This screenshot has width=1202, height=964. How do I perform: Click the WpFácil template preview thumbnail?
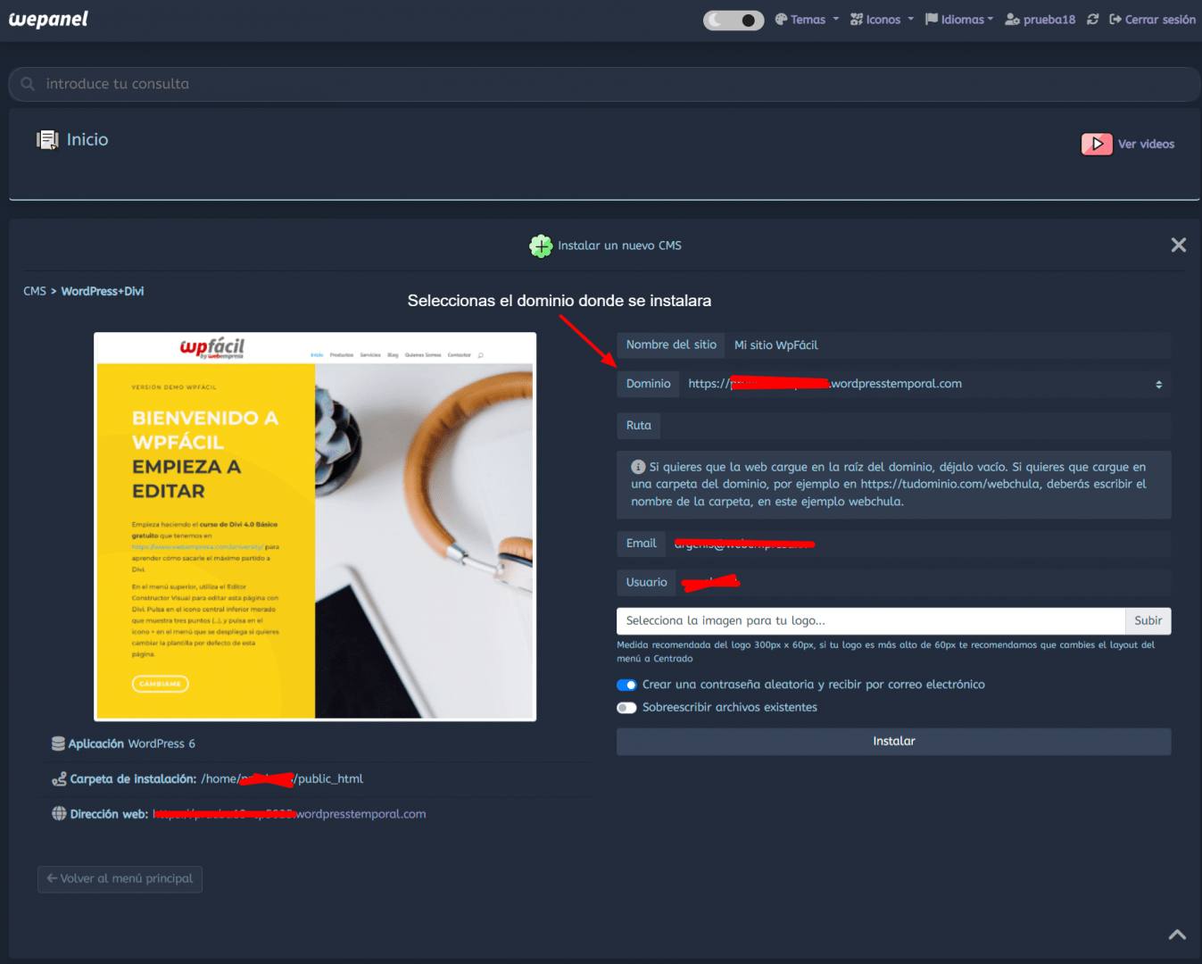coord(315,527)
